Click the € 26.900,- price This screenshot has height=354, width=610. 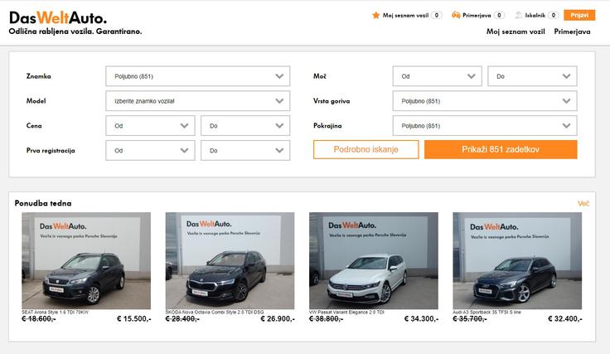pyautogui.click(x=278, y=319)
